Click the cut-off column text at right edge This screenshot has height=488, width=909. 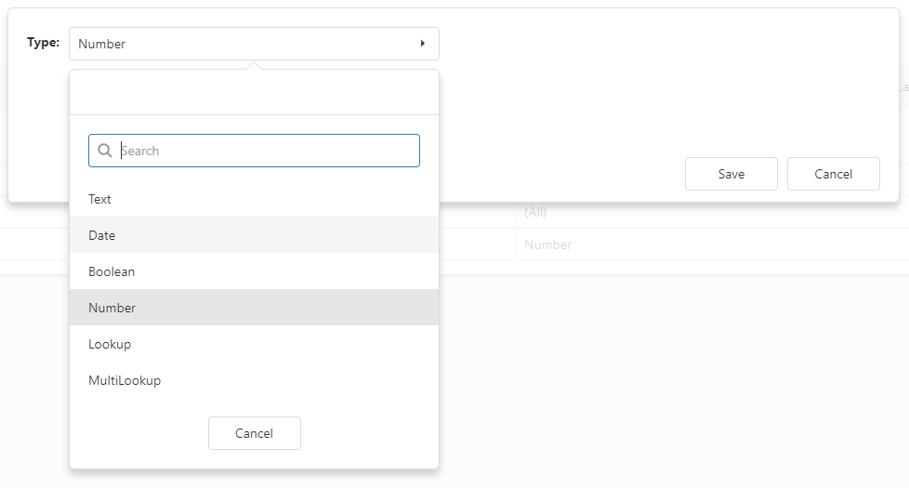click(x=903, y=87)
